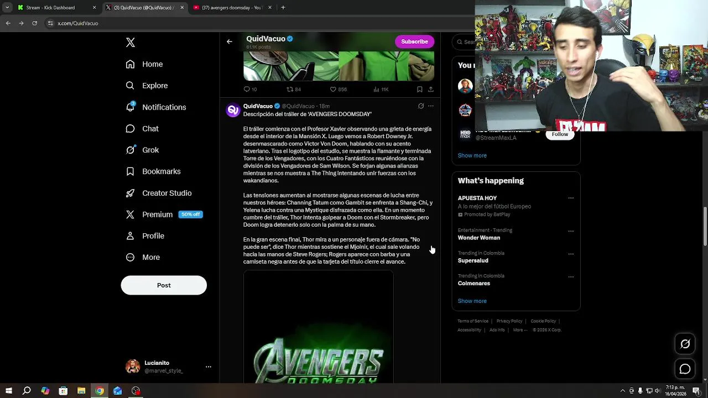Like the post with 856 likes
This screenshot has height=398, width=708.
click(339, 89)
